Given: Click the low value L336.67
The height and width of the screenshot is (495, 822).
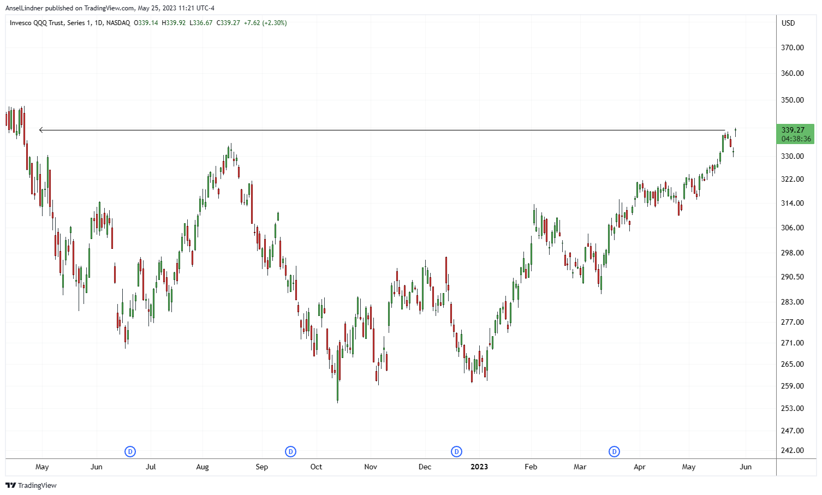Looking at the screenshot, I should pyautogui.click(x=201, y=23).
